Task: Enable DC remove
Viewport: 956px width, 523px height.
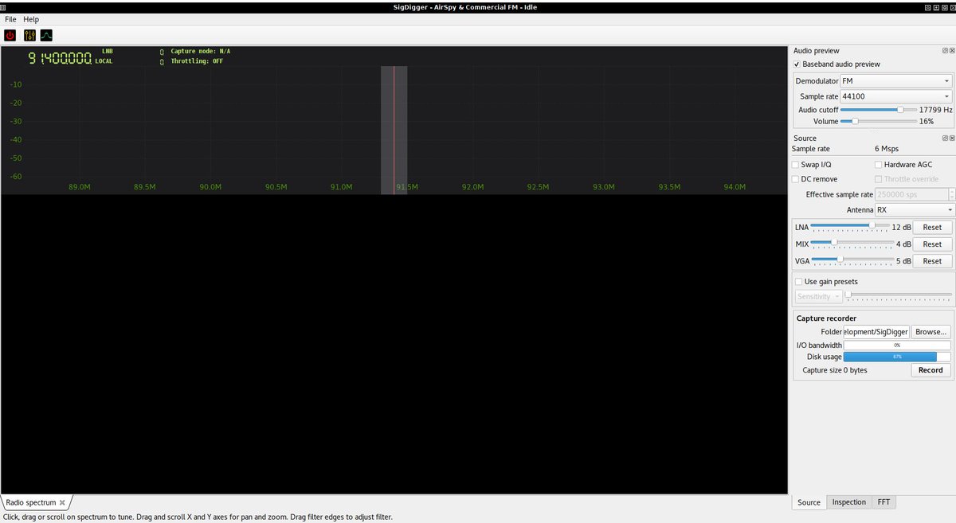Action: [794, 179]
